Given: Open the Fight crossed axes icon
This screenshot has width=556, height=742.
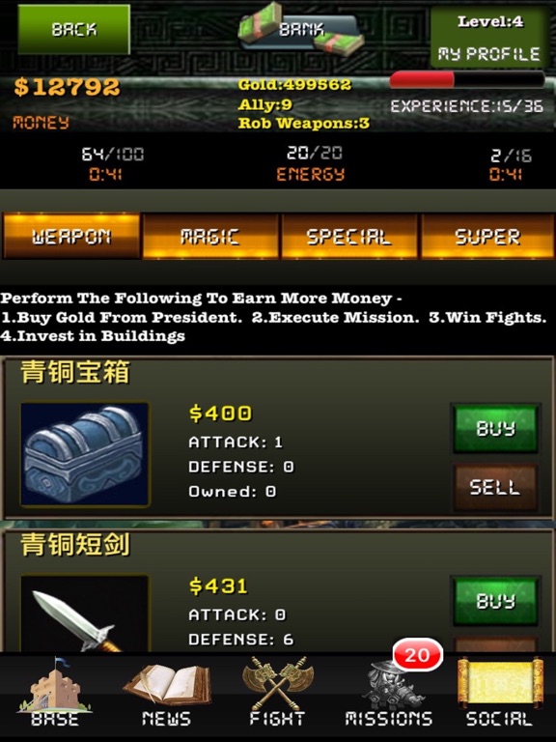Looking at the screenshot, I should pos(277,683).
